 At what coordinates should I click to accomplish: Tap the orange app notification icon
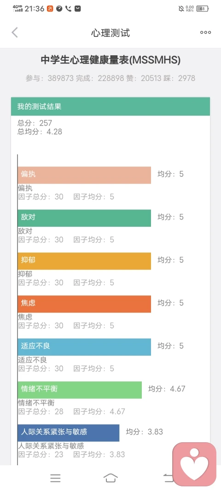(x=50, y=9)
